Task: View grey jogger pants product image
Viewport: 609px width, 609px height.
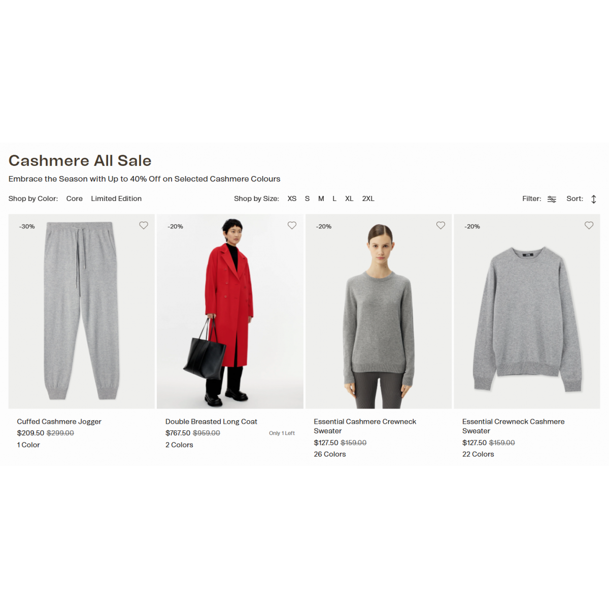Action: [81, 311]
